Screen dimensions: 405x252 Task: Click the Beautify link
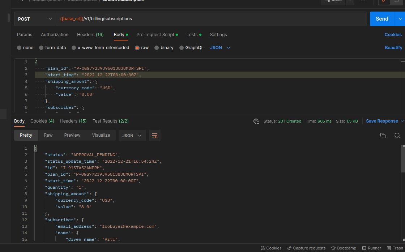click(393, 48)
